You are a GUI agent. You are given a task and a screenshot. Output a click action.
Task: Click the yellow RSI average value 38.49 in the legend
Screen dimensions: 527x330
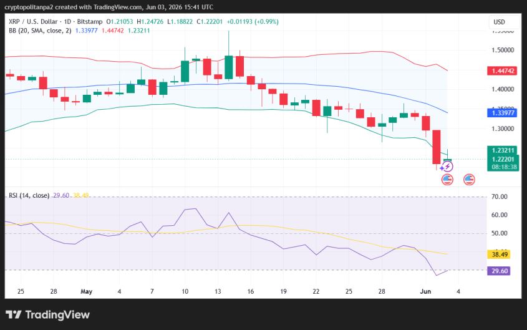point(81,196)
